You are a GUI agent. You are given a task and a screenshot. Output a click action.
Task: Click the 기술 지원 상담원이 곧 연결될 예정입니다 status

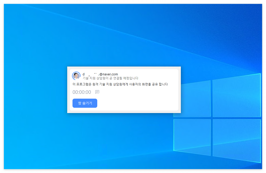click(x=110, y=78)
